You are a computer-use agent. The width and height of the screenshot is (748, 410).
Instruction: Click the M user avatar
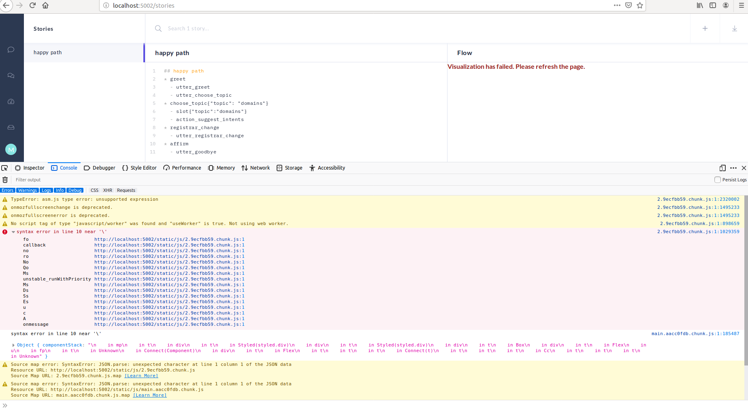pos(11,149)
